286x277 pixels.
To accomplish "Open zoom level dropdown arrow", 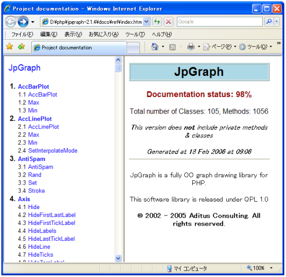I will coord(271,268).
